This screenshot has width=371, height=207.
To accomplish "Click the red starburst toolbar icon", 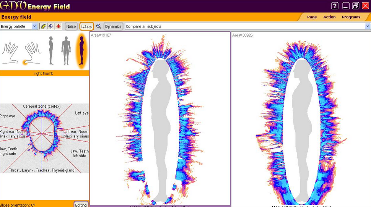I will (58, 26).
